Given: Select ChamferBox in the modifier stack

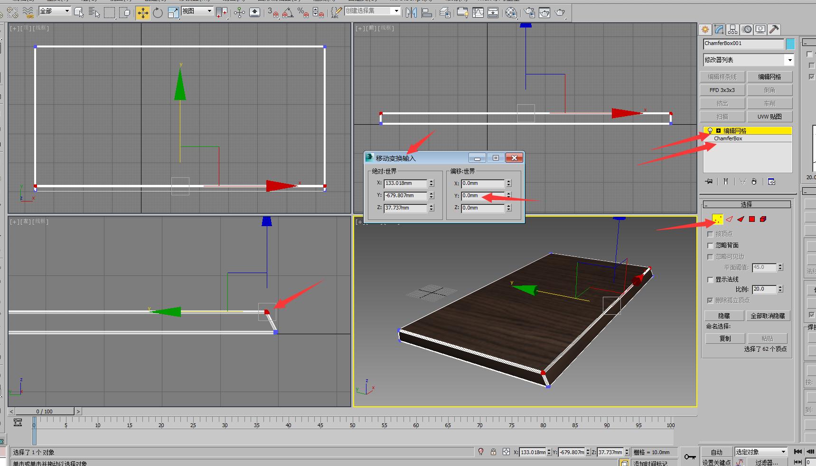Looking at the screenshot, I should click(x=728, y=138).
